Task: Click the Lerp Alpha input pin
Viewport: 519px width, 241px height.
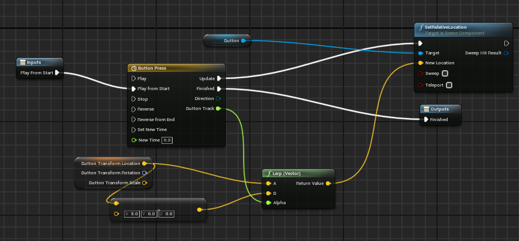Action: pos(269,203)
